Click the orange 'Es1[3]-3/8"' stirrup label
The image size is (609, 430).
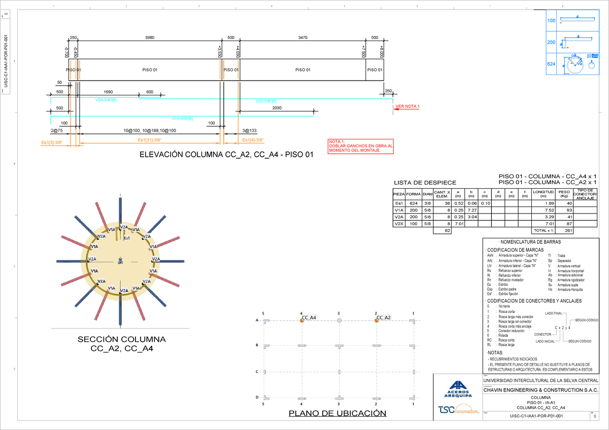click(x=52, y=143)
